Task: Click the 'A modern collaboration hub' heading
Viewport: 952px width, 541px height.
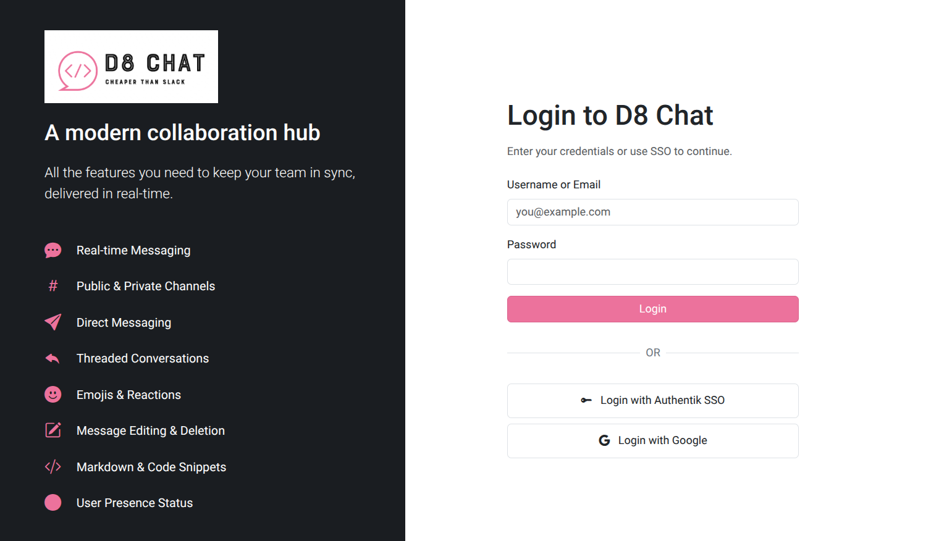Action: tap(182, 132)
